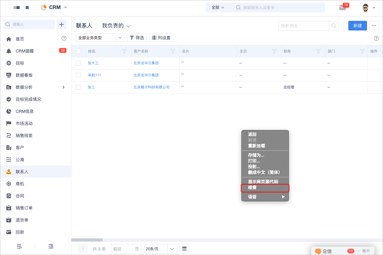Expand the 企信 chat panel via 展开
This screenshot has width=383, height=255.
point(366,251)
